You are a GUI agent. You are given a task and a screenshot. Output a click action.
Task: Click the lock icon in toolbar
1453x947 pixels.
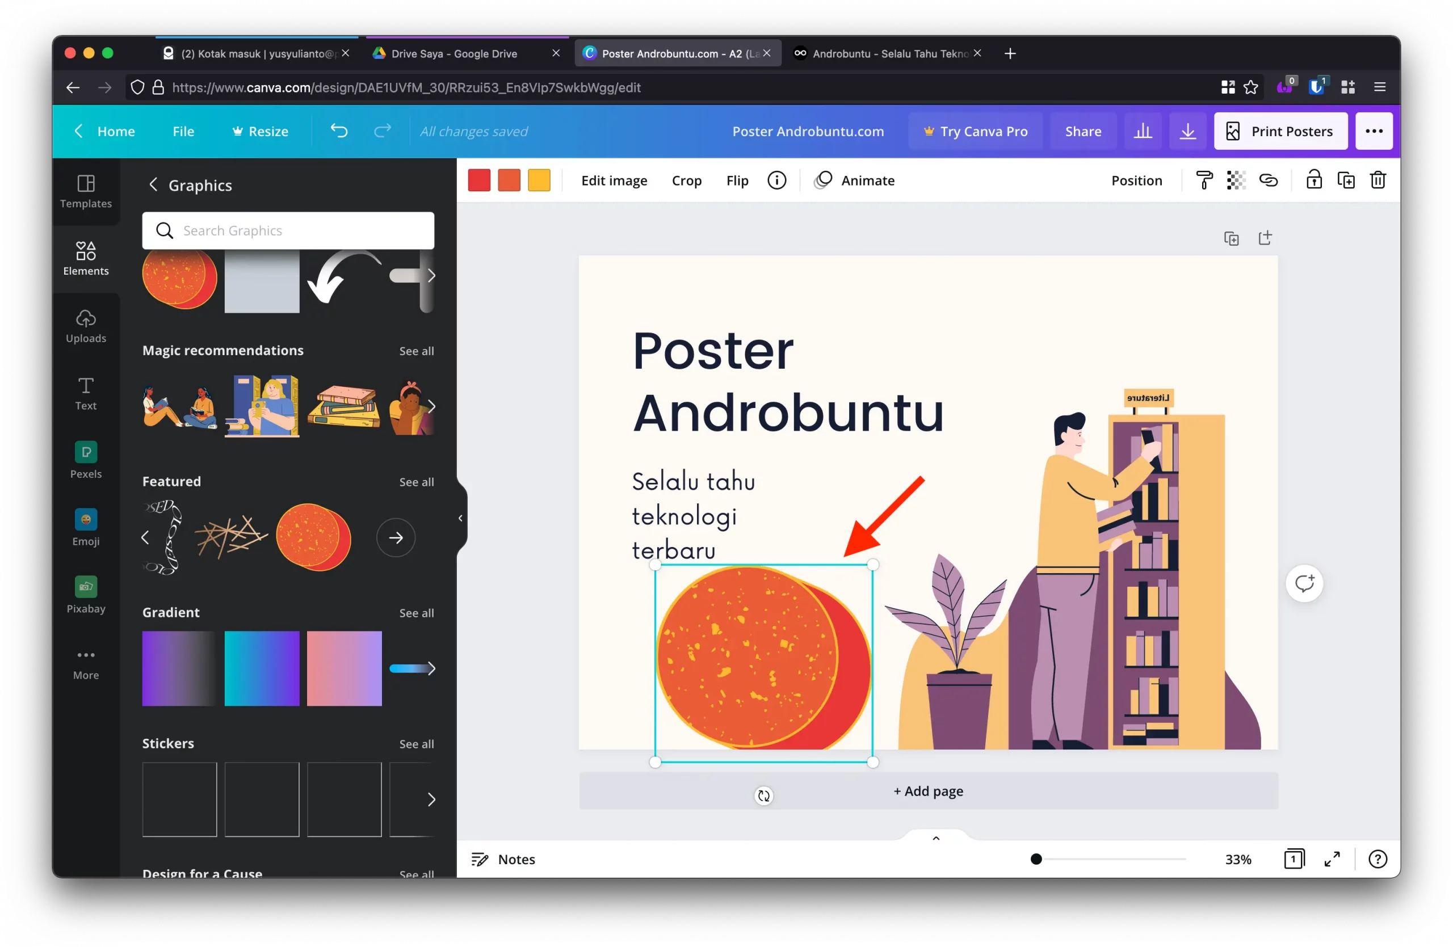[x=1314, y=180]
